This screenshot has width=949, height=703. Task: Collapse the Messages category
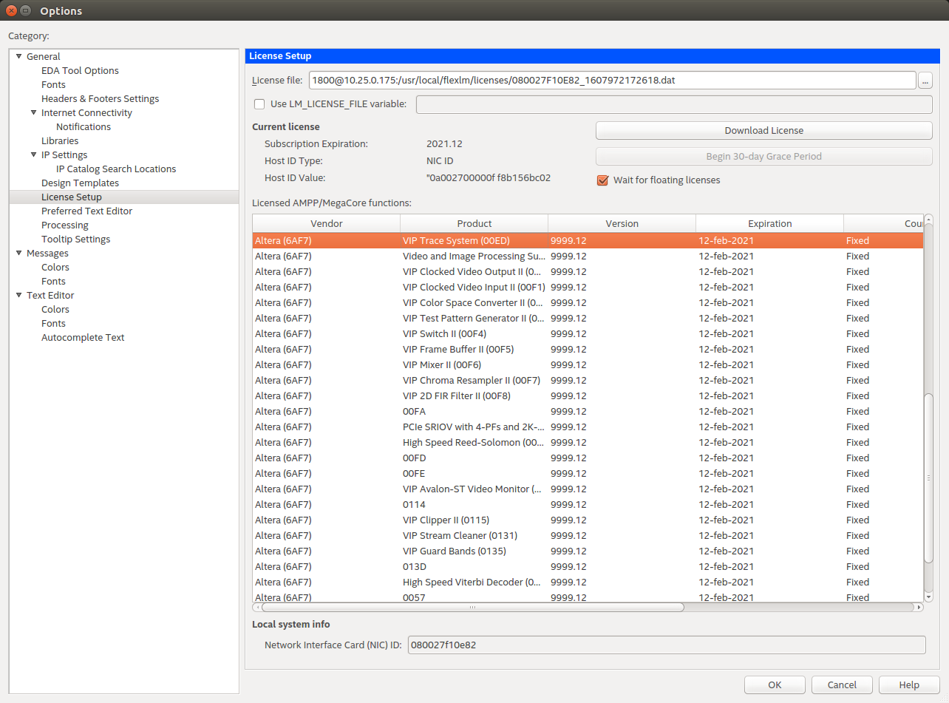19,254
